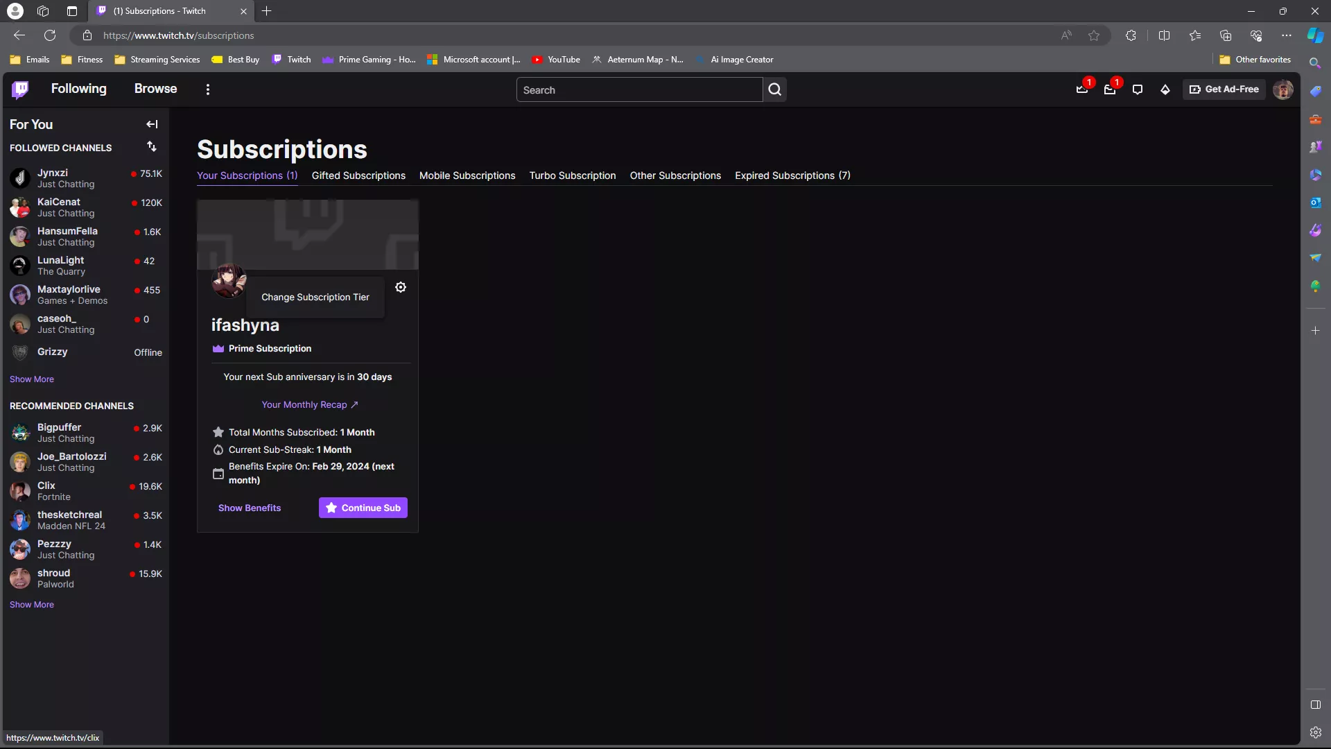Screen dimensions: 1331x749
Task: Click the Twitch logo in top left
Action: 20,89
